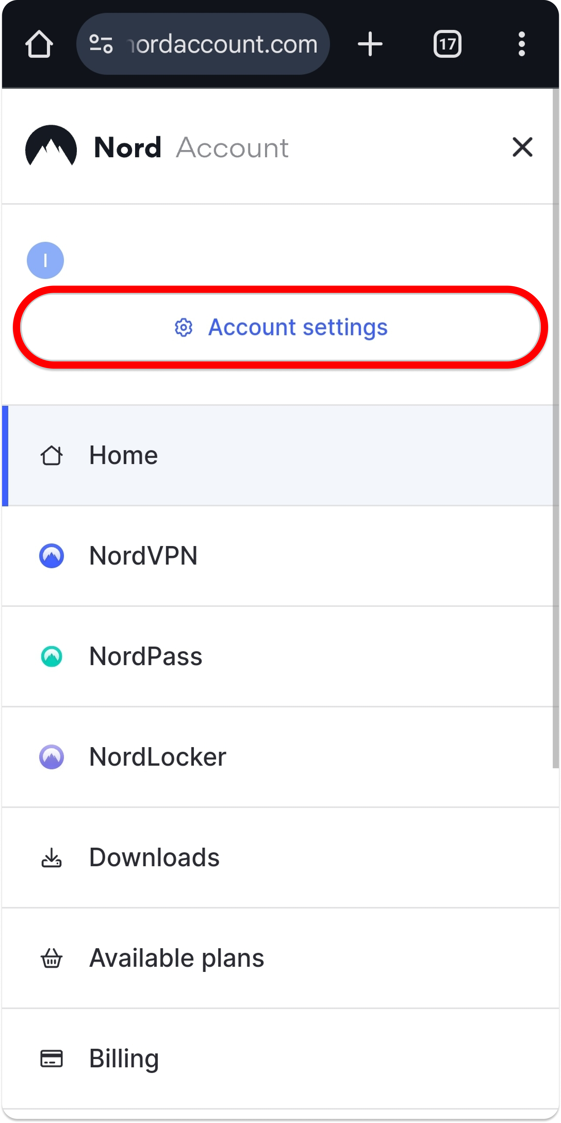Select NordPass from the menu
561x1123 pixels.
pos(146,657)
